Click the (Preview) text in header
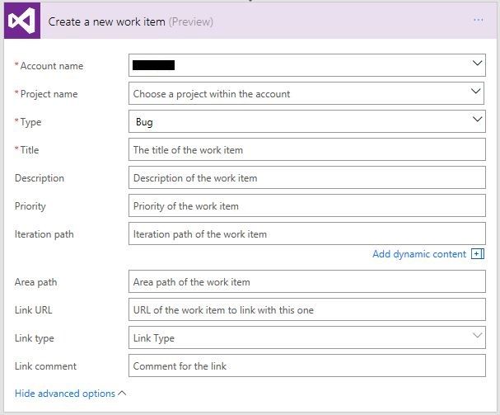The height and width of the screenshot is (415, 500). 190,21
